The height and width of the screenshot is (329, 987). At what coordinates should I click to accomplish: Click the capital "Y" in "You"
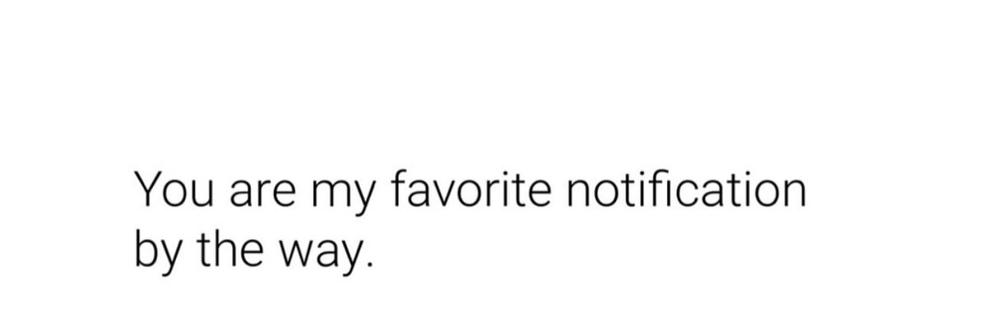[x=148, y=192]
